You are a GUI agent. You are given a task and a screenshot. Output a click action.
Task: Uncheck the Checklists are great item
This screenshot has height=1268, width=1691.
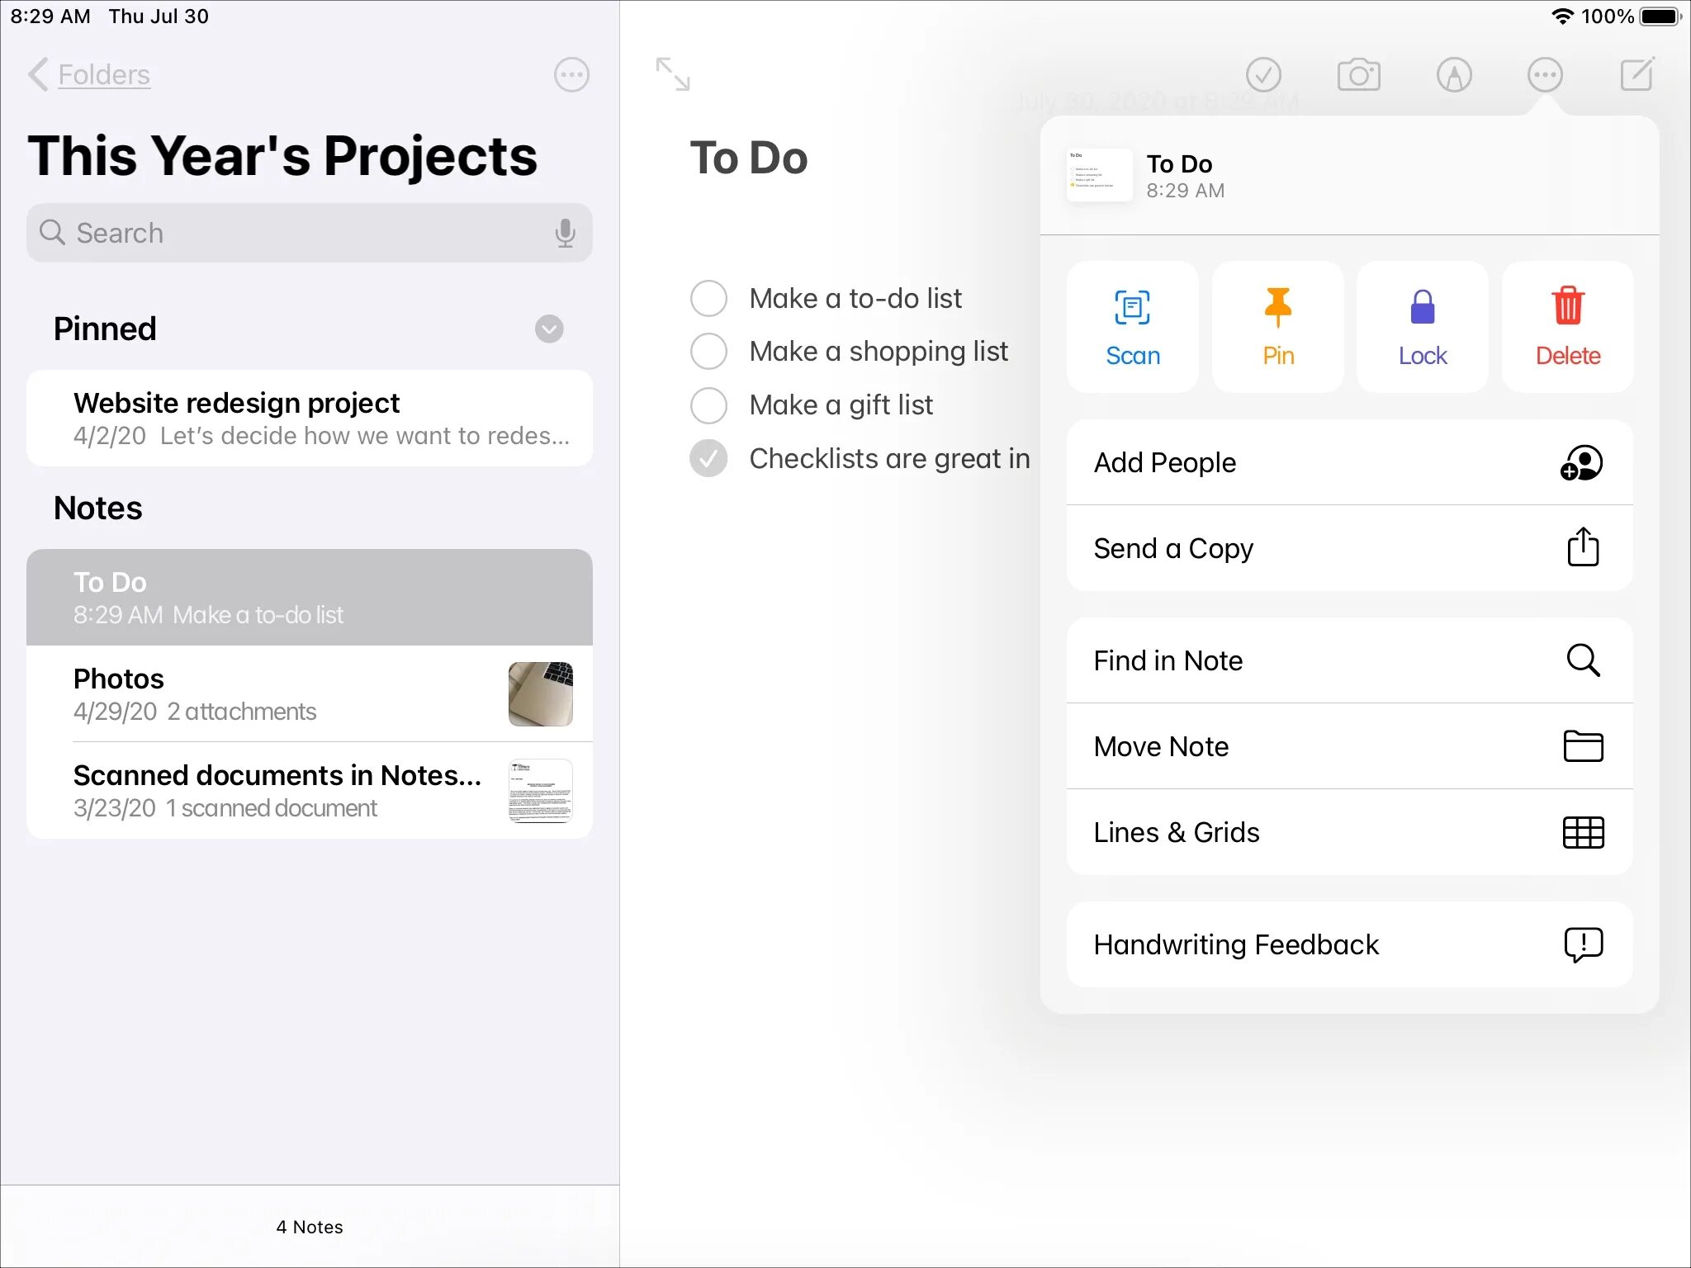point(708,458)
